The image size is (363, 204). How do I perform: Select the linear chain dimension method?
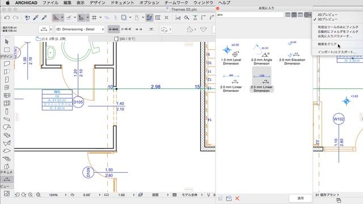pyautogui.click(x=113, y=29)
